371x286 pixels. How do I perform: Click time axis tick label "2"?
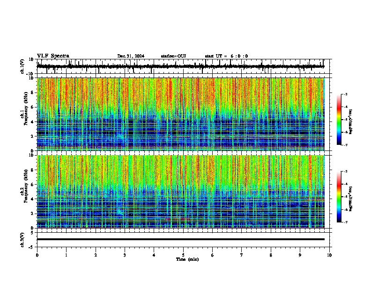[96, 255]
